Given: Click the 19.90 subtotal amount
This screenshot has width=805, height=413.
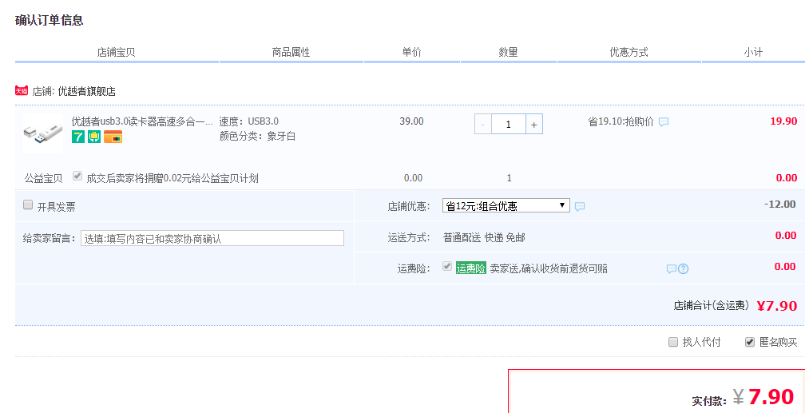Looking at the screenshot, I should coord(783,121).
